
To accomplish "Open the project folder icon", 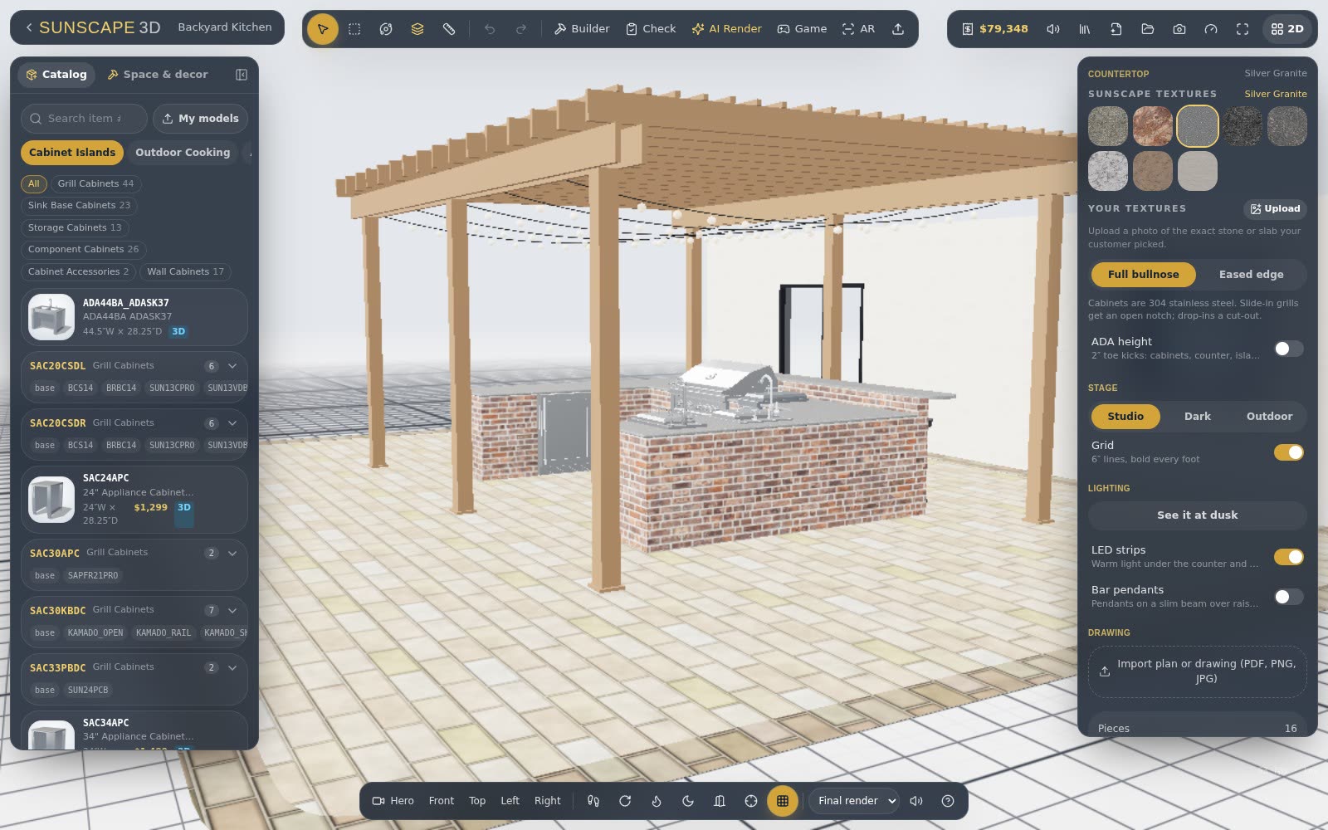I will coord(1148,29).
